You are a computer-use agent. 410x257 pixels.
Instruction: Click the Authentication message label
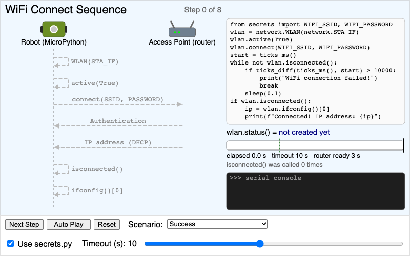[x=118, y=121]
